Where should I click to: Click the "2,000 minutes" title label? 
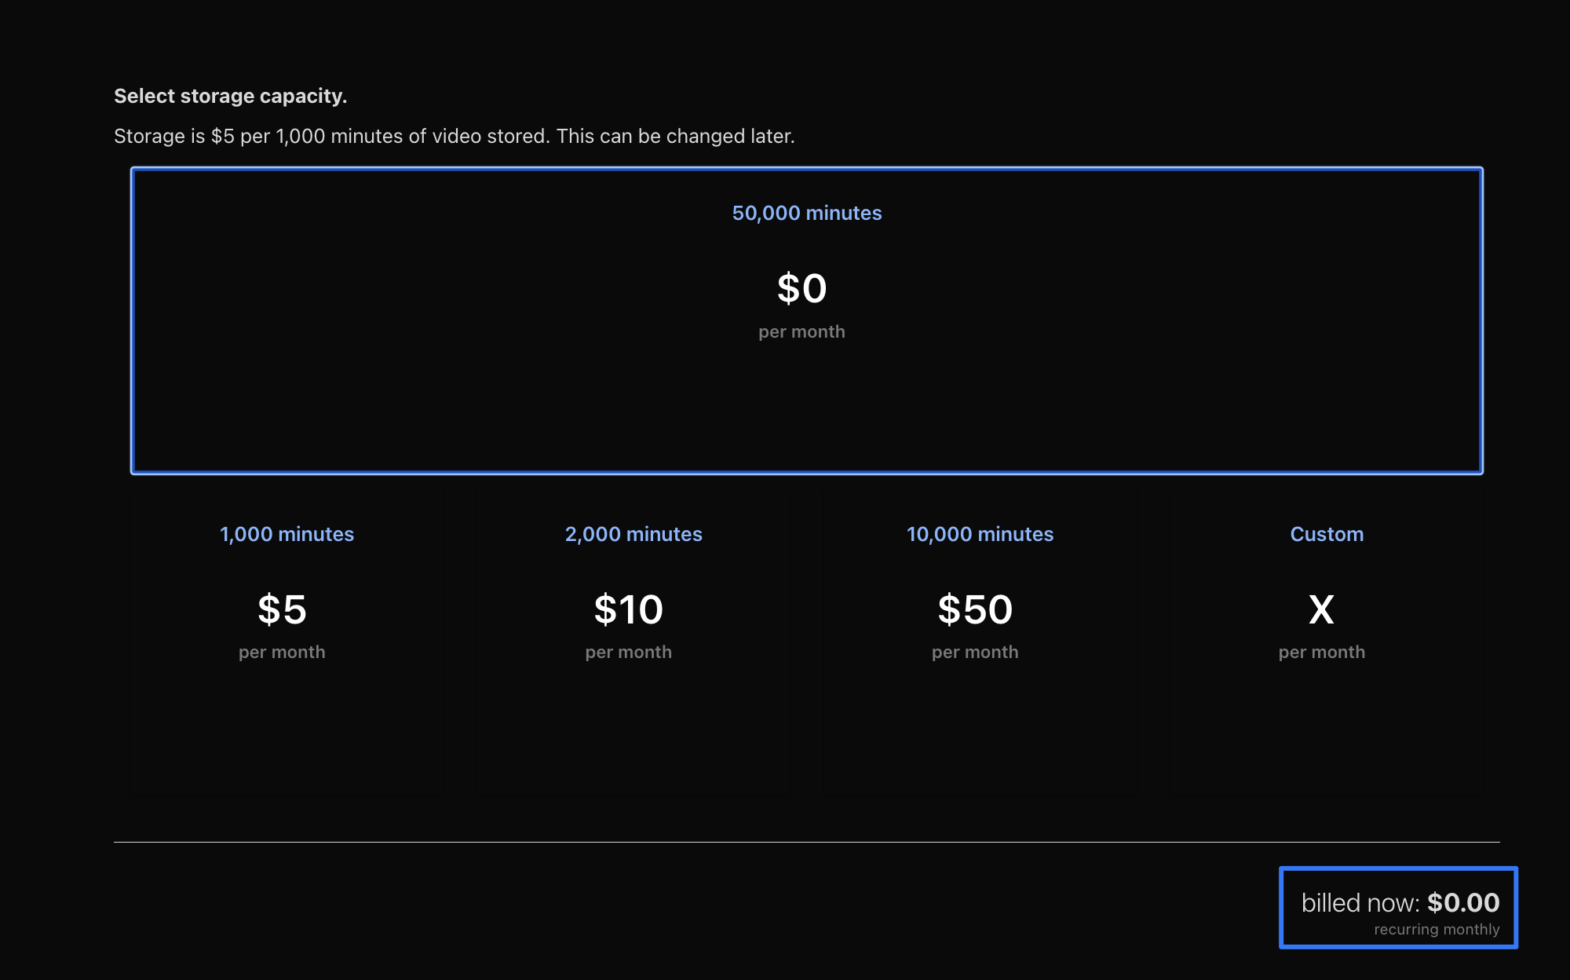[633, 534]
